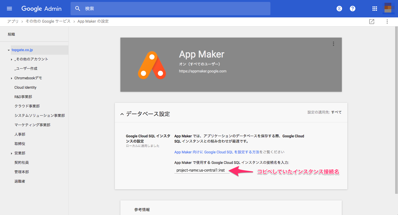Open the hourglass tasks icon
The width and height of the screenshot is (398, 215).
click(x=339, y=9)
